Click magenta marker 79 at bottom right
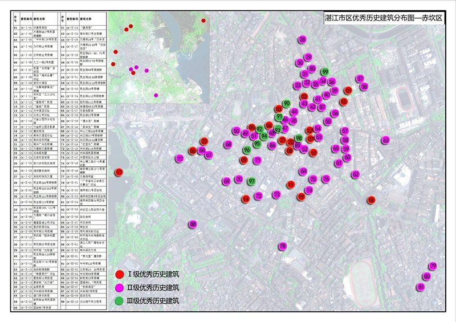The image size is (456, 322). coord(433,266)
